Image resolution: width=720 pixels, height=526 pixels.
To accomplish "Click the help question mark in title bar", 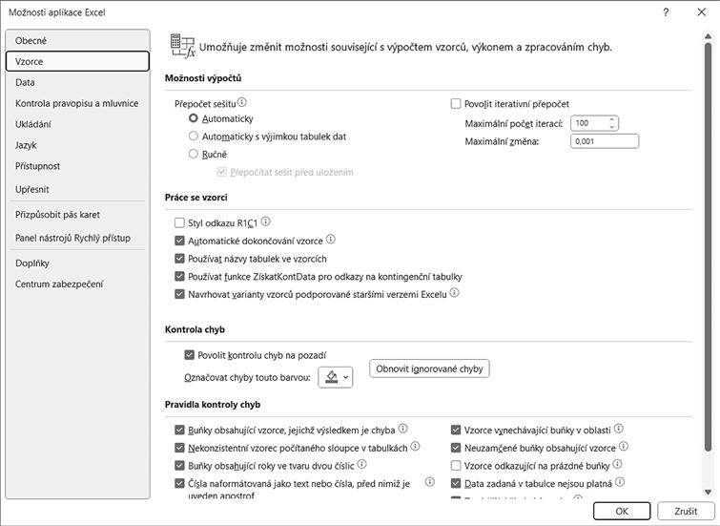I will 664,12.
